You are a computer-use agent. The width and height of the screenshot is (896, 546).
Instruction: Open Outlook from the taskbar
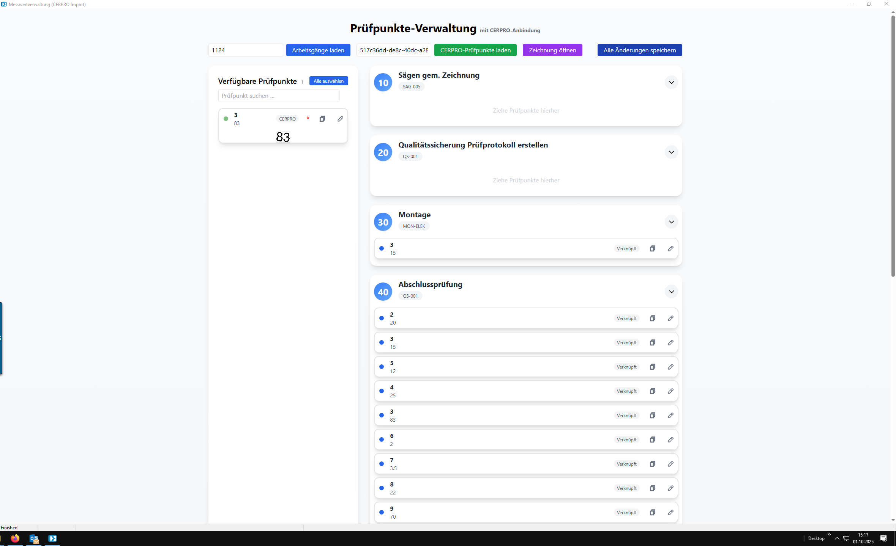(34, 538)
